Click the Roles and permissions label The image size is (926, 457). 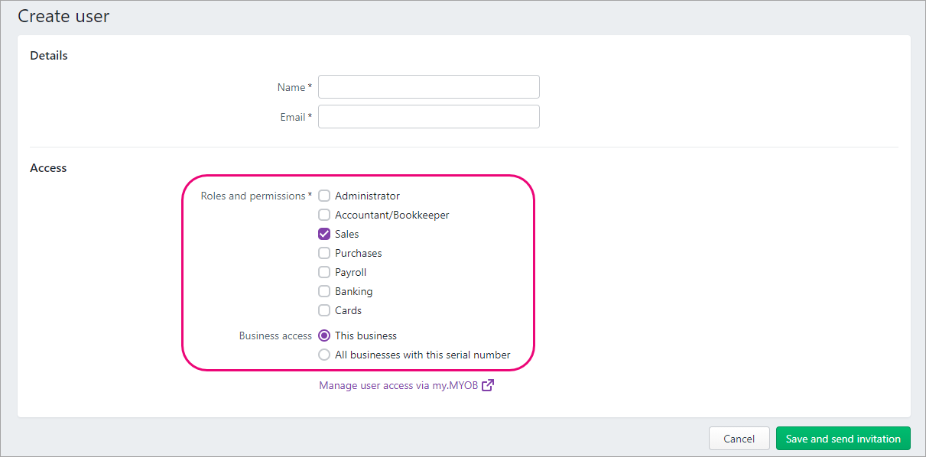point(253,196)
